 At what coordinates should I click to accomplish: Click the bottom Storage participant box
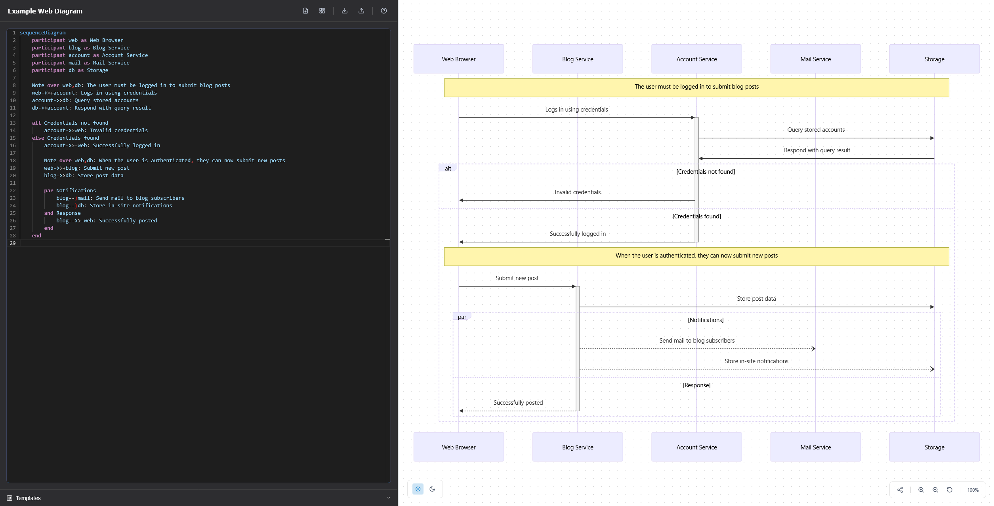[x=934, y=447]
